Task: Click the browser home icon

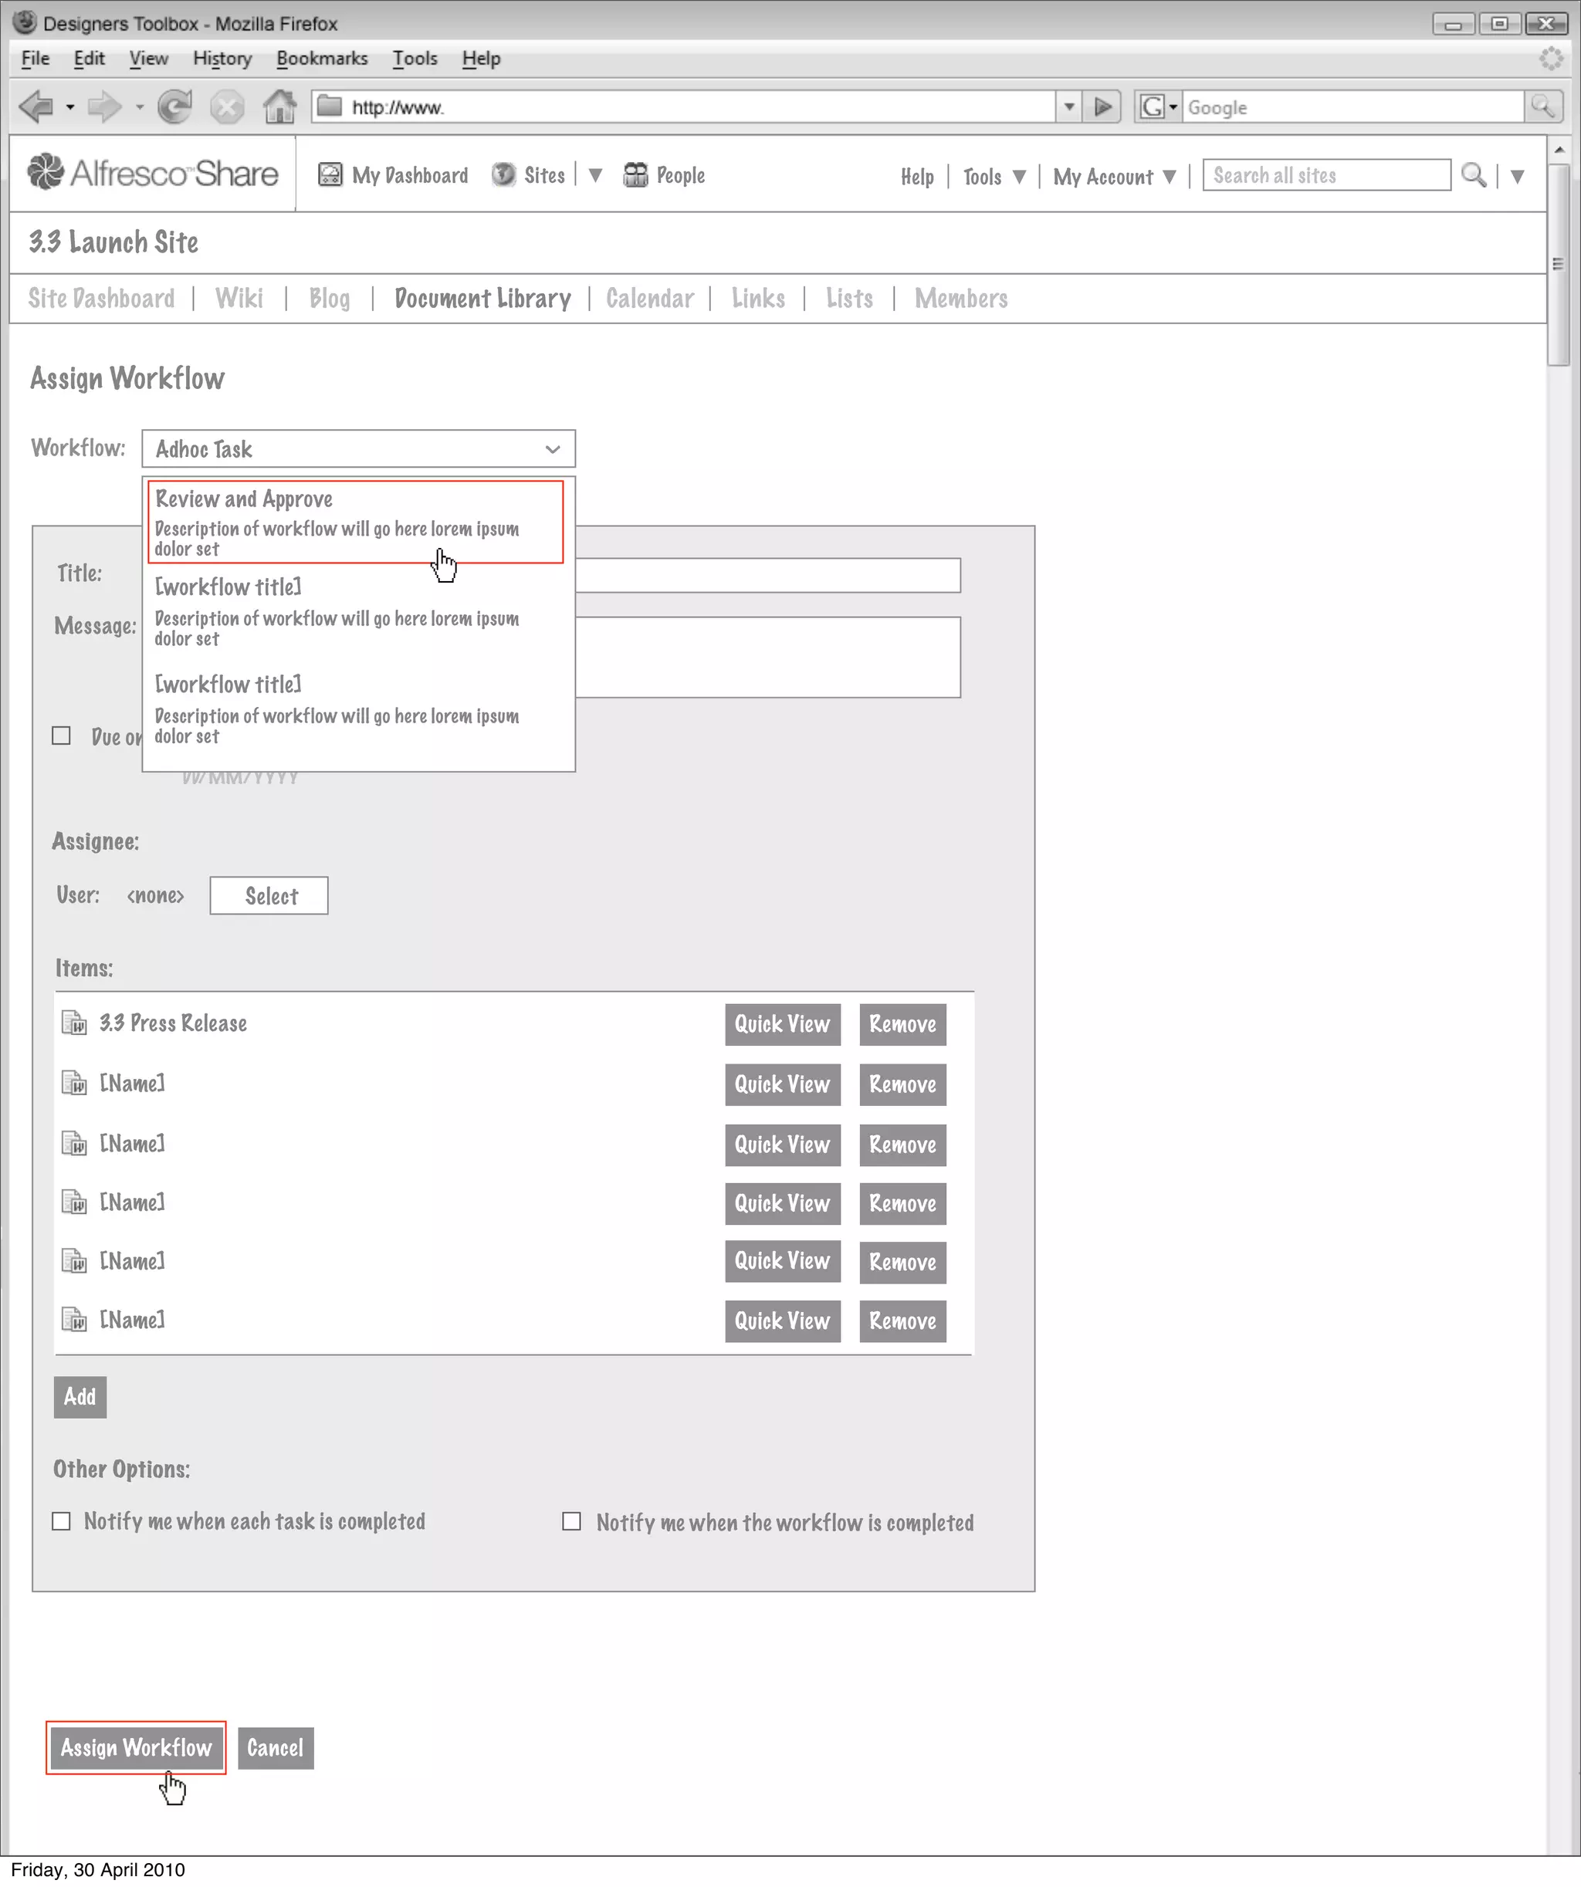Action: pyautogui.click(x=279, y=107)
